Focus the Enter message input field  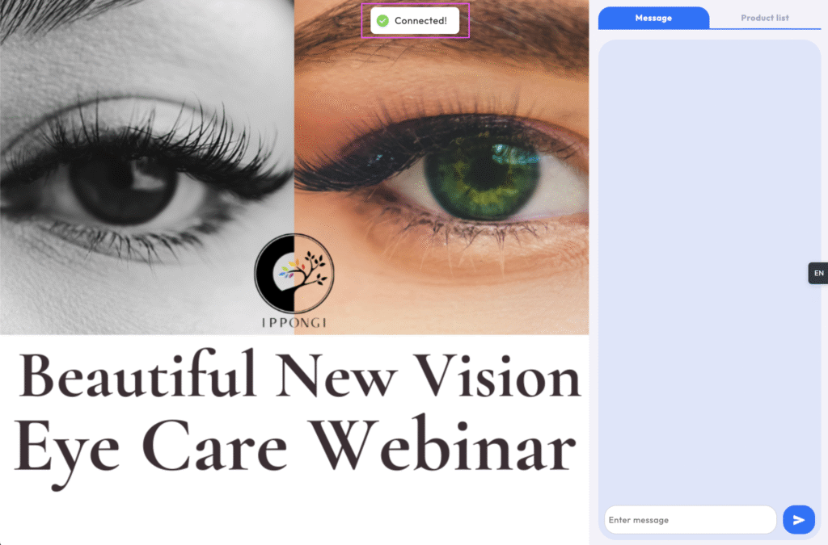coord(691,520)
